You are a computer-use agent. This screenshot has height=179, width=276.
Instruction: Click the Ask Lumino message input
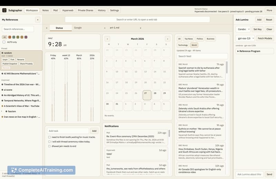click(x=249, y=174)
